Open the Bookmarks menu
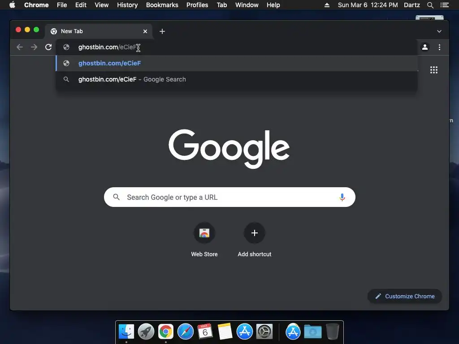This screenshot has width=459, height=344. (162, 5)
